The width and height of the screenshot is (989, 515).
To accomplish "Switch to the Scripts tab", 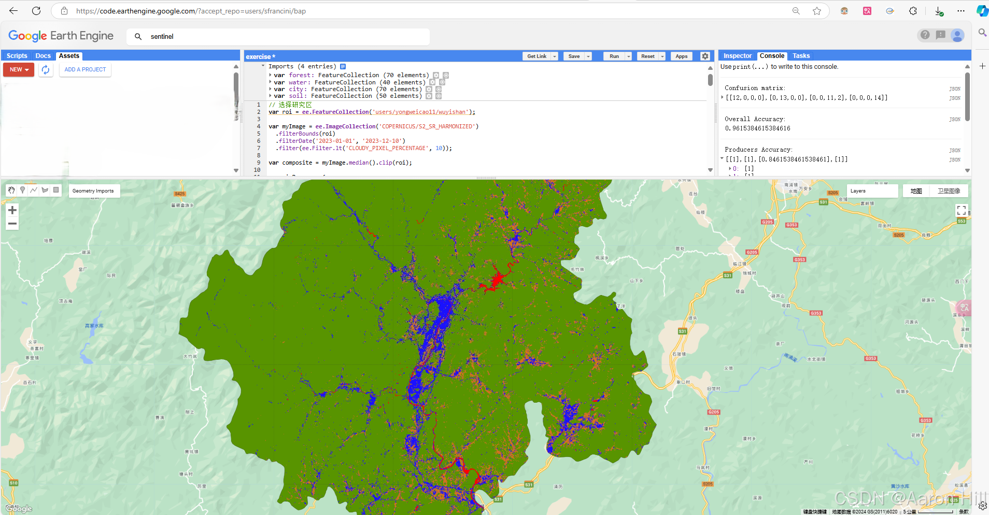I will (x=17, y=56).
